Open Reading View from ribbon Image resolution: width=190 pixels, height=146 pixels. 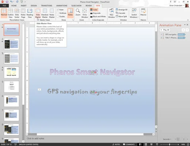pyautogui.click(x=30, y=13)
